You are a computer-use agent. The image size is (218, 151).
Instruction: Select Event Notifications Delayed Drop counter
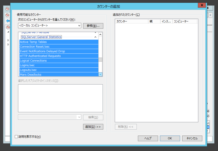(x=59, y=51)
